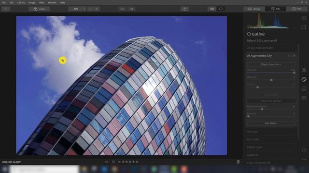The width and height of the screenshot is (309, 173).
Task: Open the 32% zoom level dropdown
Action: [x=77, y=9]
